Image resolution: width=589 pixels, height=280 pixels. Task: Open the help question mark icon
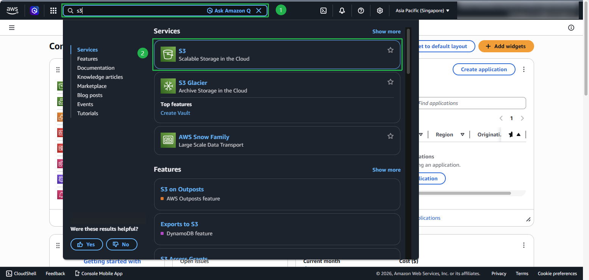(361, 11)
